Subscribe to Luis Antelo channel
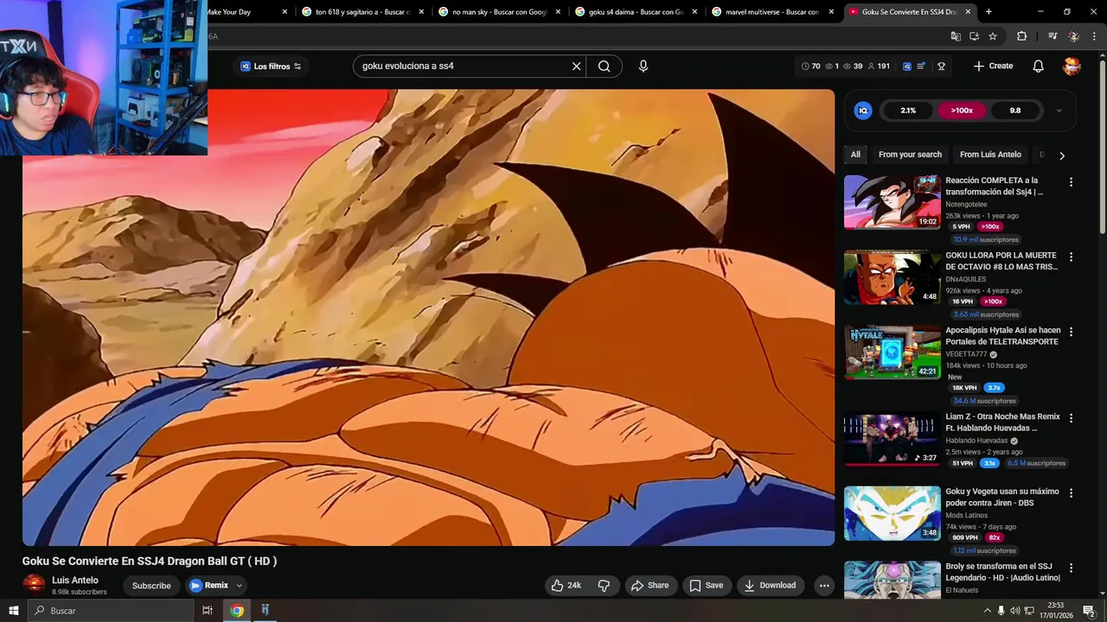The height and width of the screenshot is (622, 1107). [x=151, y=586]
